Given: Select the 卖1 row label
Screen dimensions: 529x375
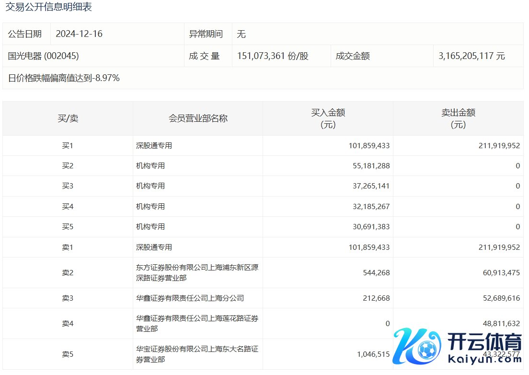Looking at the screenshot, I should 68,247.
